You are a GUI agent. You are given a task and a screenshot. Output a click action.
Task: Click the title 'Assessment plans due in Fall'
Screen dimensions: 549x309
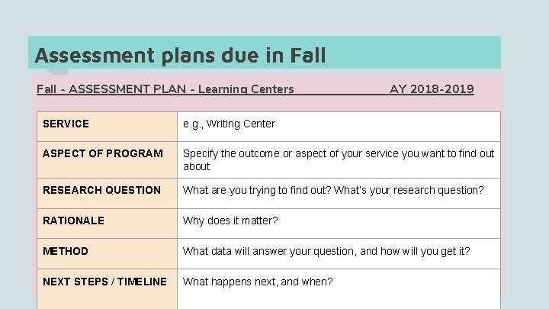pos(180,56)
